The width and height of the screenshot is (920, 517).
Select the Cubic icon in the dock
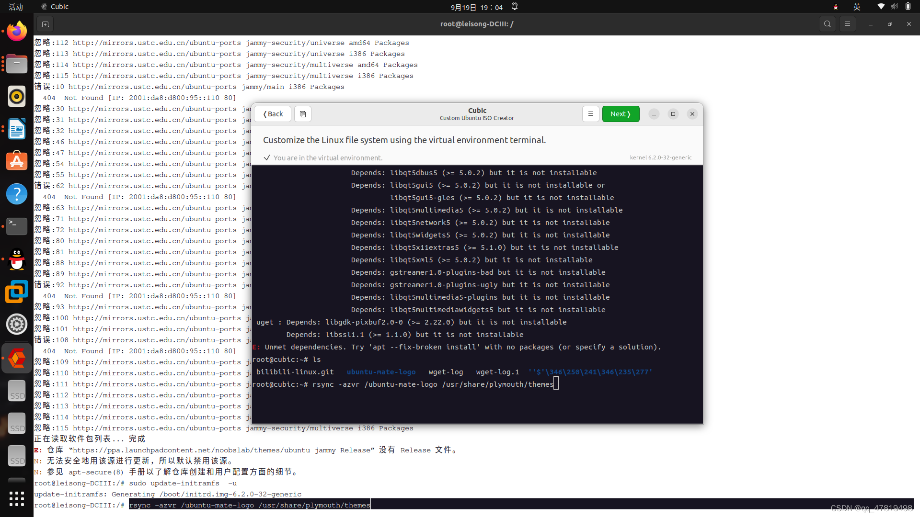[17, 358]
